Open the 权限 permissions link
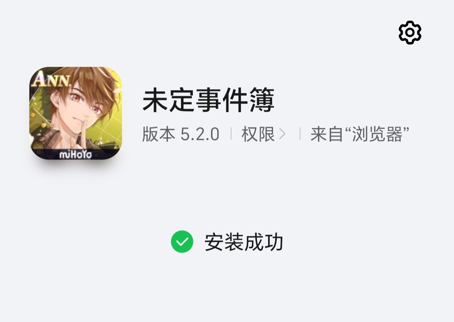The height and width of the screenshot is (322, 454). (x=258, y=134)
